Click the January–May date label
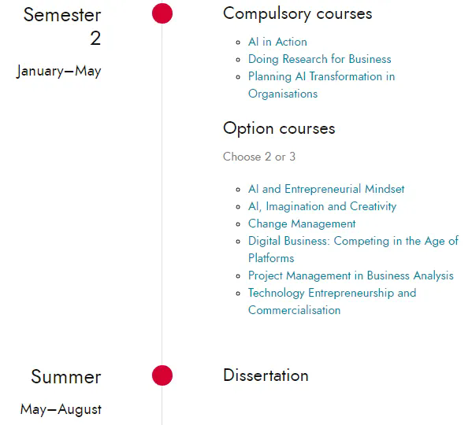The image size is (472, 425). pyautogui.click(x=58, y=72)
